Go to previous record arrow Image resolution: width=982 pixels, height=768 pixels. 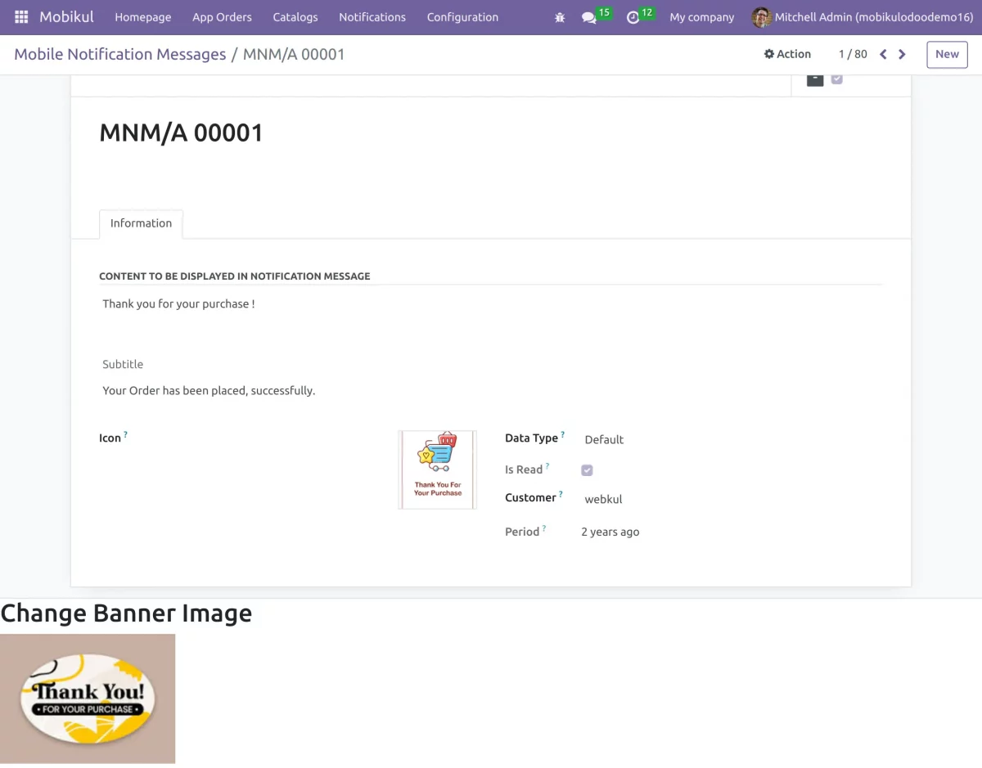(883, 54)
